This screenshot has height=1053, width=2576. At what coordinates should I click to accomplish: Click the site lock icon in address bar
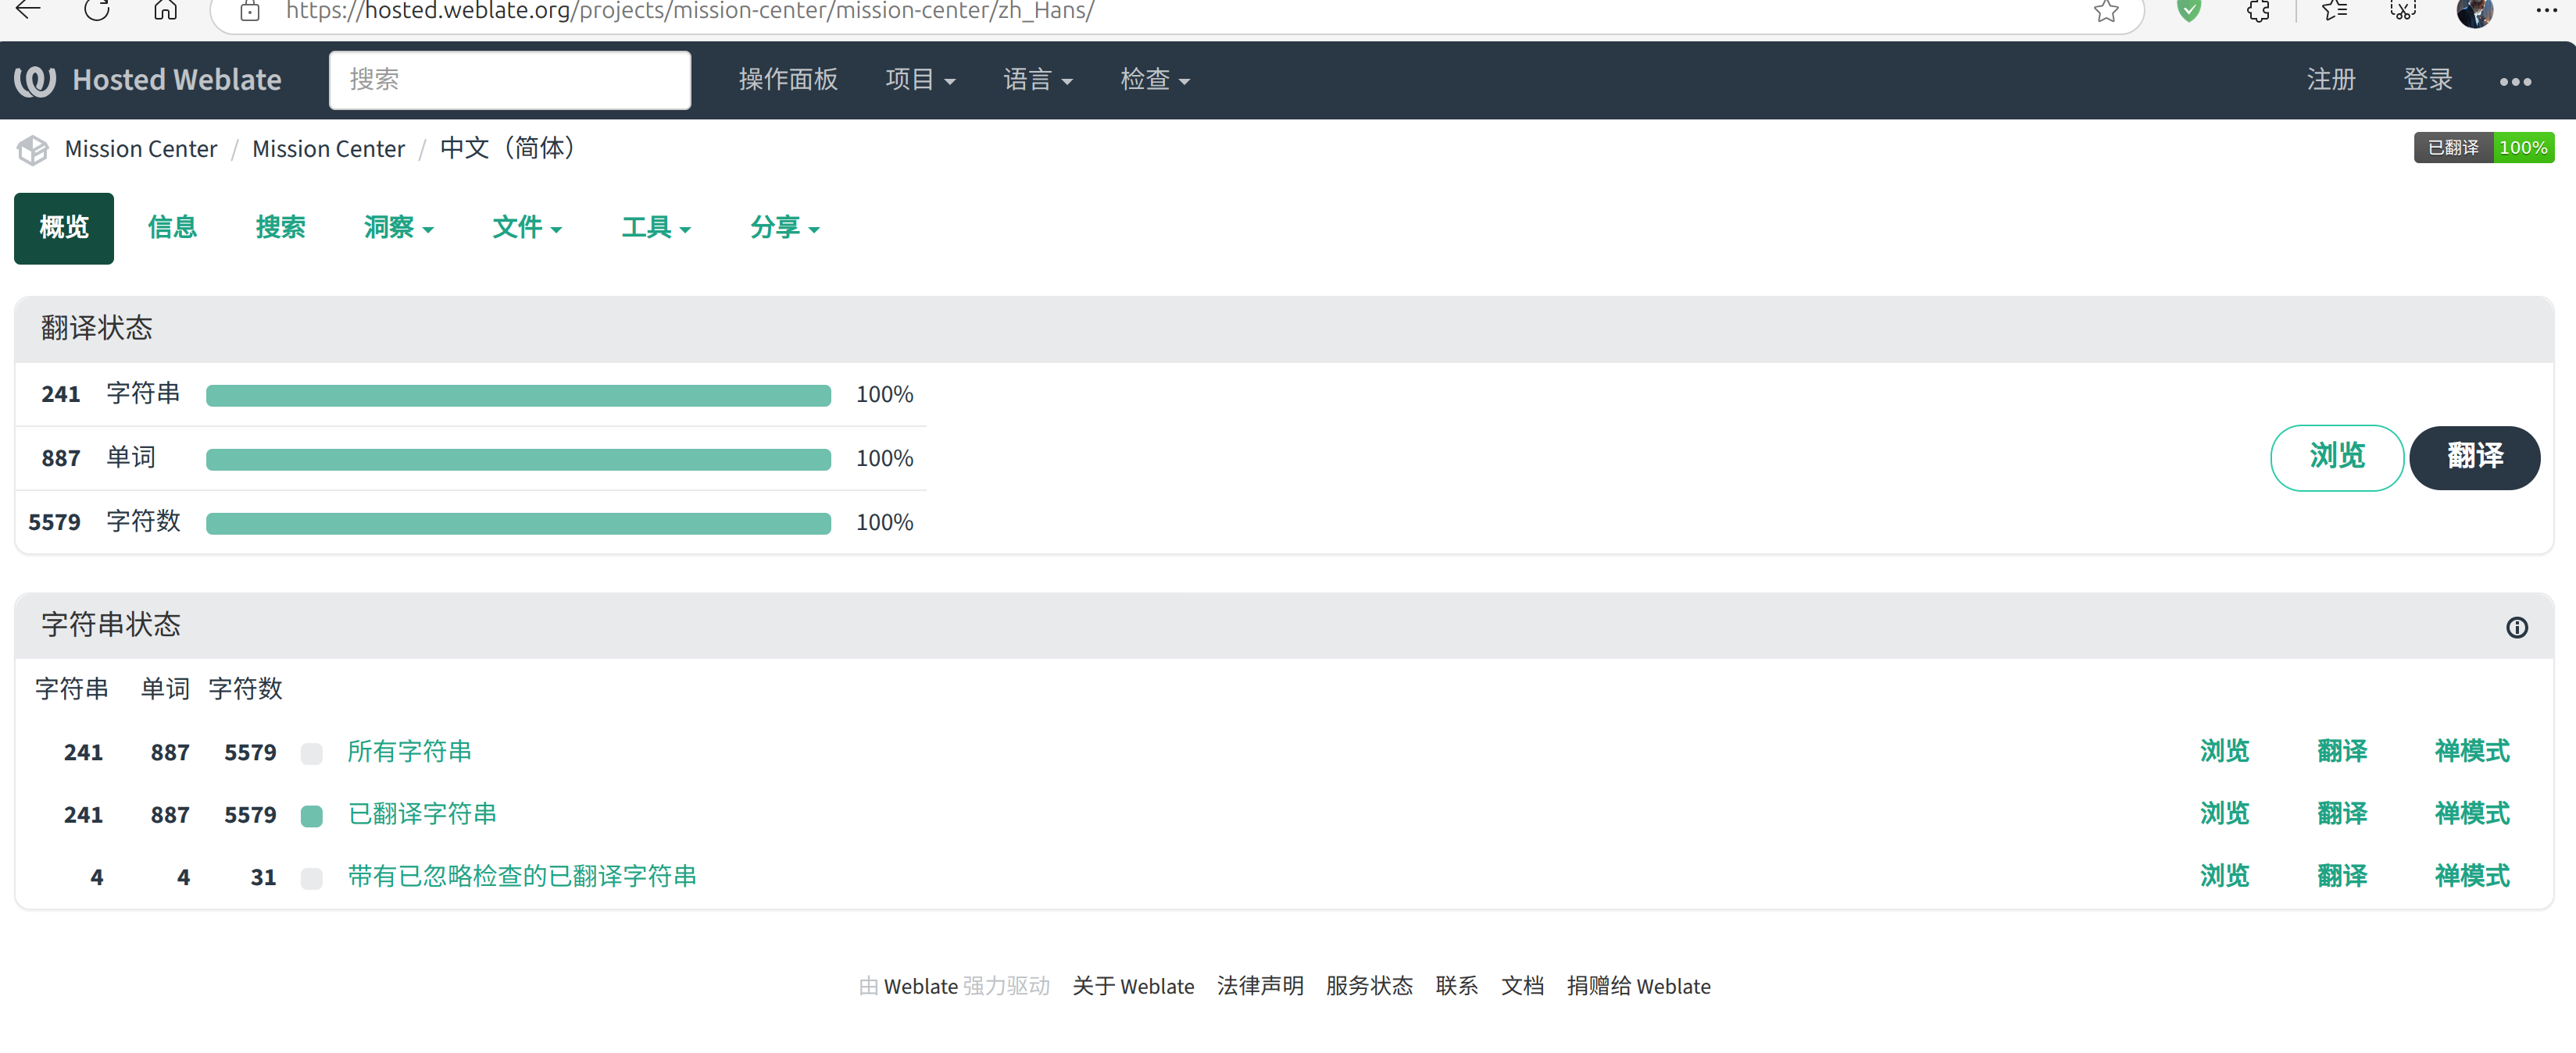click(250, 10)
